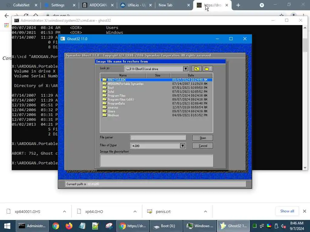Open the xp640001.GHS downloaded file
The image size is (310, 232).
click(27, 211)
